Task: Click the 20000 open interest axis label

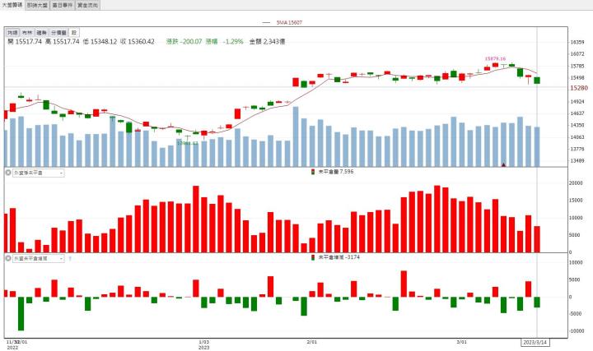Action: [x=576, y=183]
